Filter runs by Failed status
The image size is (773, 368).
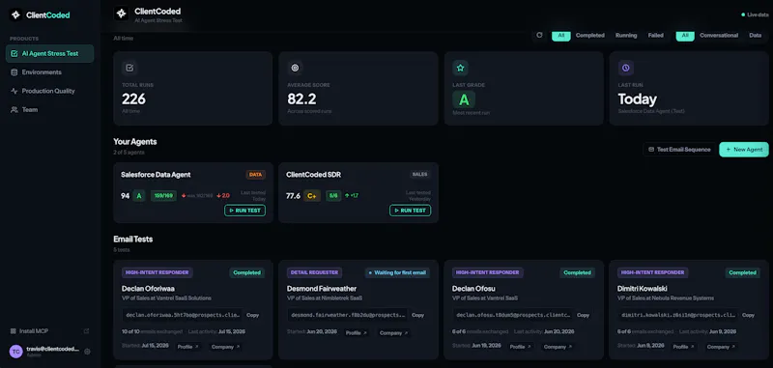pyautogui.click(x=656, y=36)
